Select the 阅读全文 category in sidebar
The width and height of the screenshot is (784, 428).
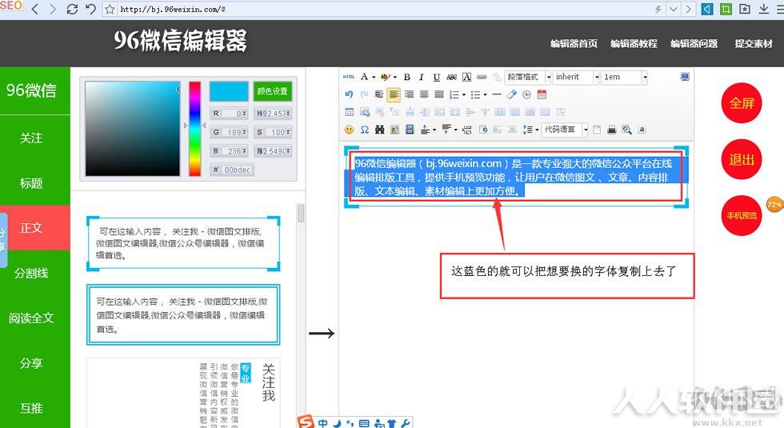pos(35,318)
